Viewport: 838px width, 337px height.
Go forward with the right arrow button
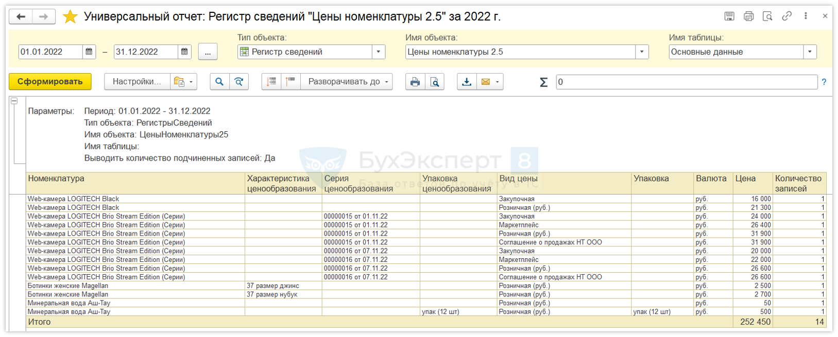[x=44, y=16]
